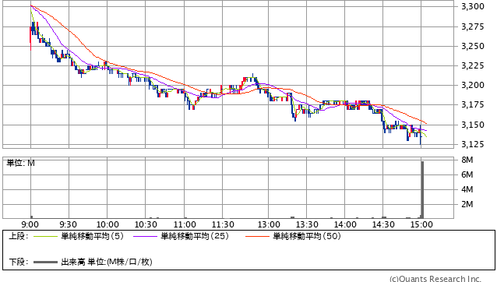Click the 11:30 time axis label
This screenshot has height=282, width=497.
click(x=223, y=224)
